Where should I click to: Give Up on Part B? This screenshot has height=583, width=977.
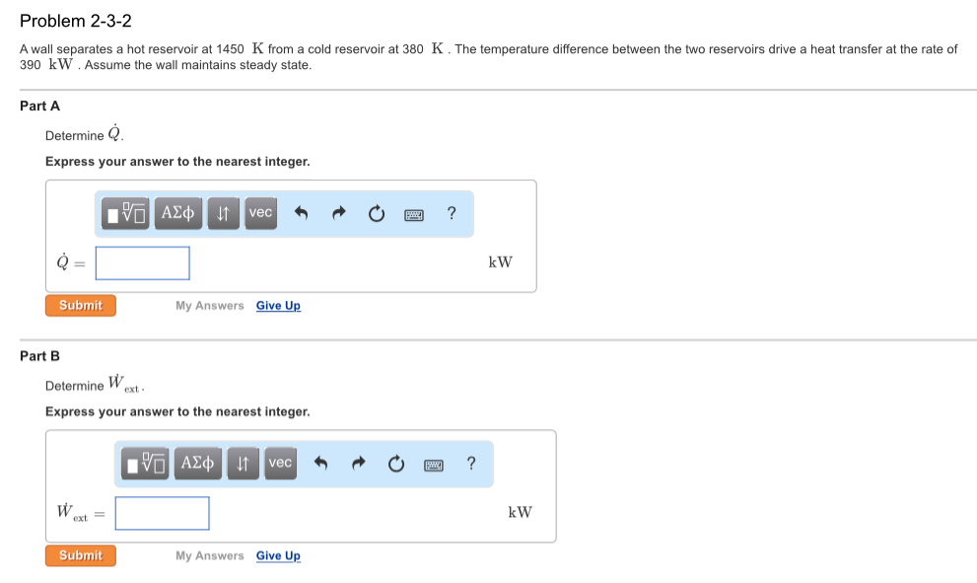coord(278,555)
